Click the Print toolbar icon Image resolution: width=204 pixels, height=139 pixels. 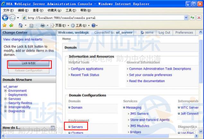click(43, 25)
